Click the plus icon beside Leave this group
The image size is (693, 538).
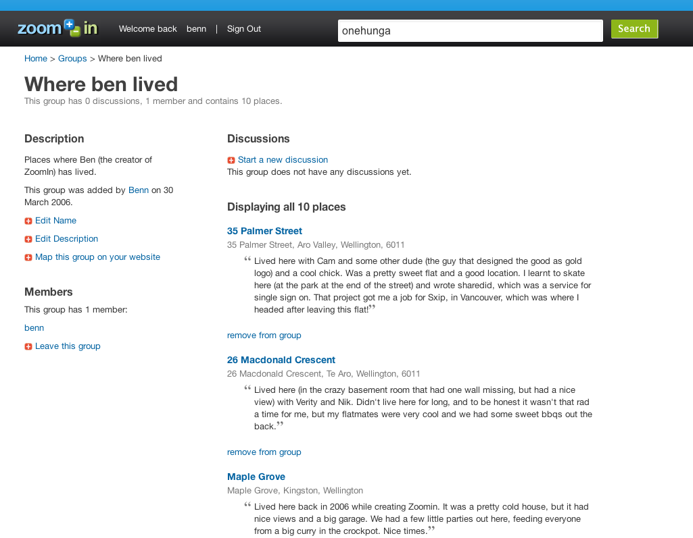(28, 346)
